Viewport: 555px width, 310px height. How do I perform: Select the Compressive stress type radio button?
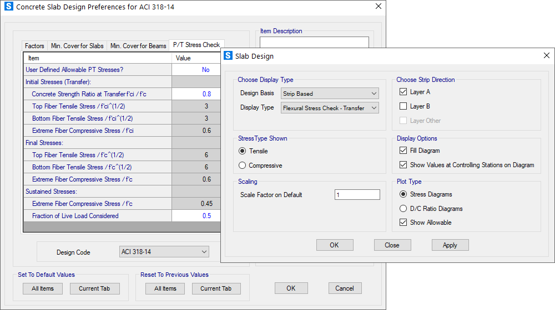(242, 166)
